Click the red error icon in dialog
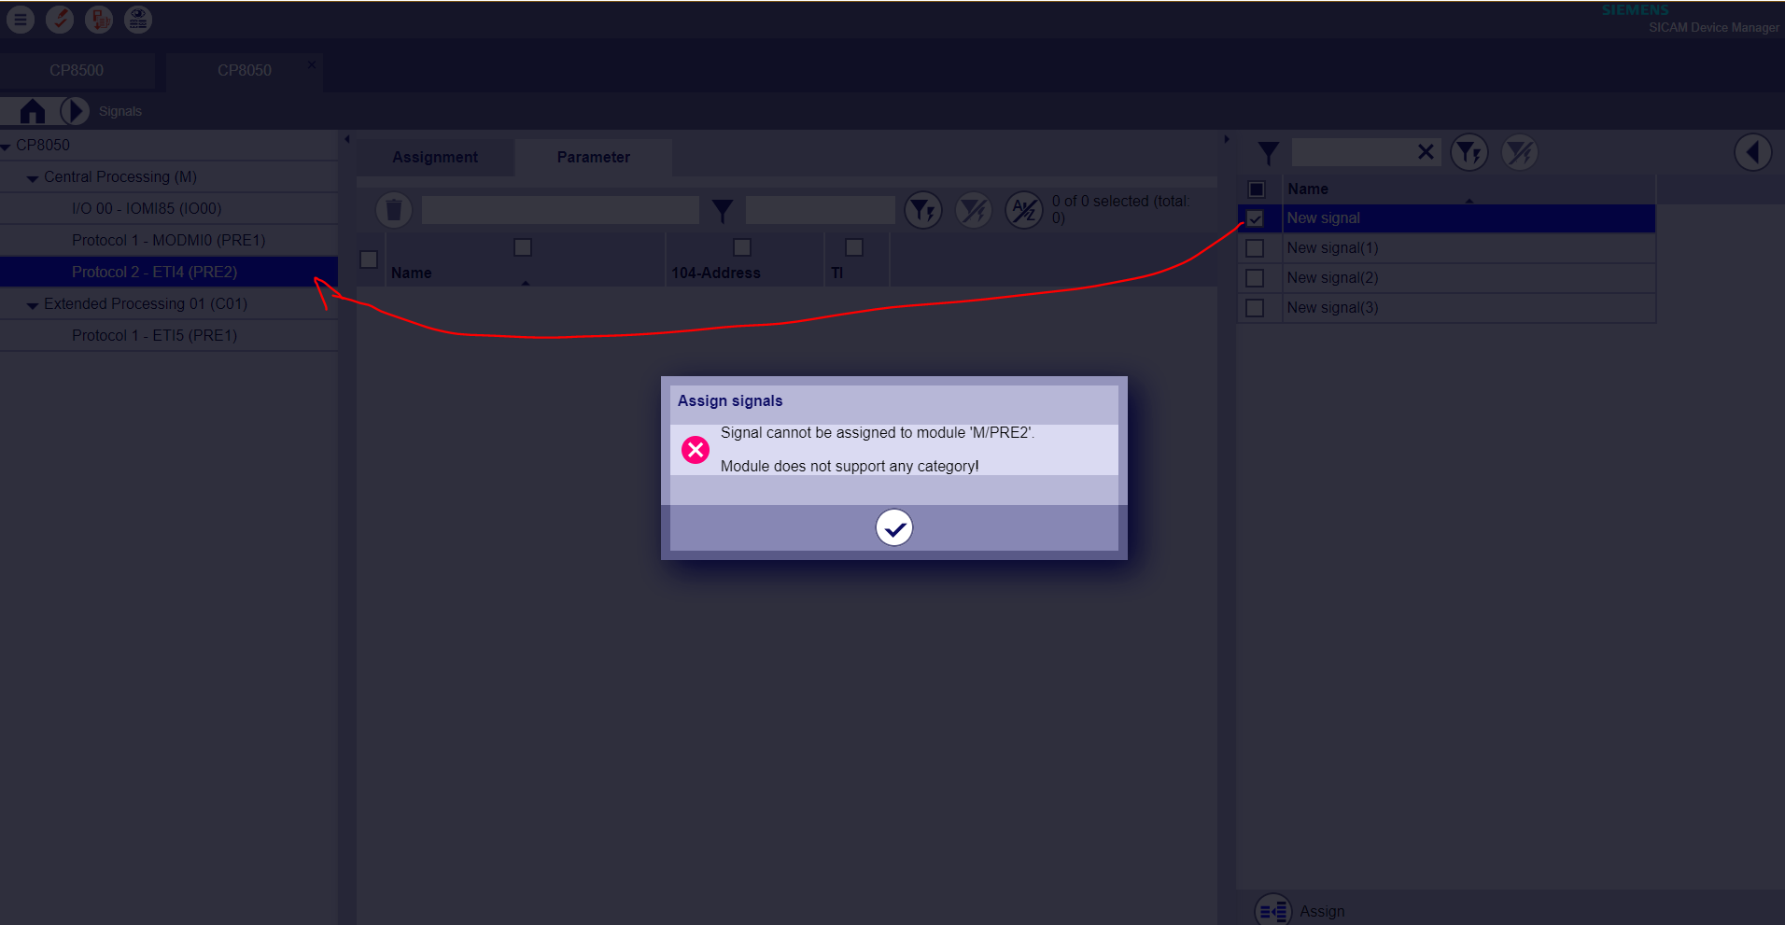This screenshot has height=925, width=1785. point(696,450)
